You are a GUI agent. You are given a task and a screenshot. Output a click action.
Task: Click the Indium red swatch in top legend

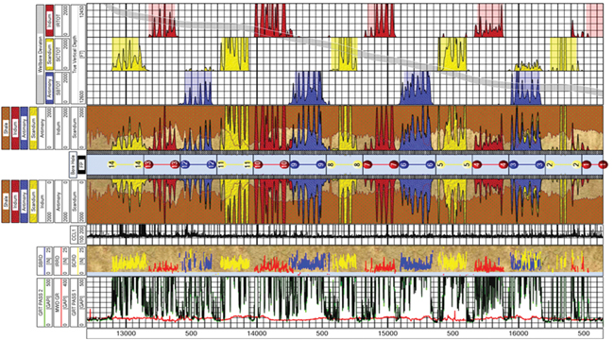pyautogui.click(x=49, y=21)
